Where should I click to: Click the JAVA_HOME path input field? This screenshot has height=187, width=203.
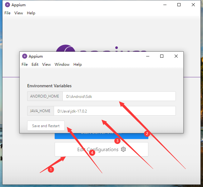click(115, 111)
